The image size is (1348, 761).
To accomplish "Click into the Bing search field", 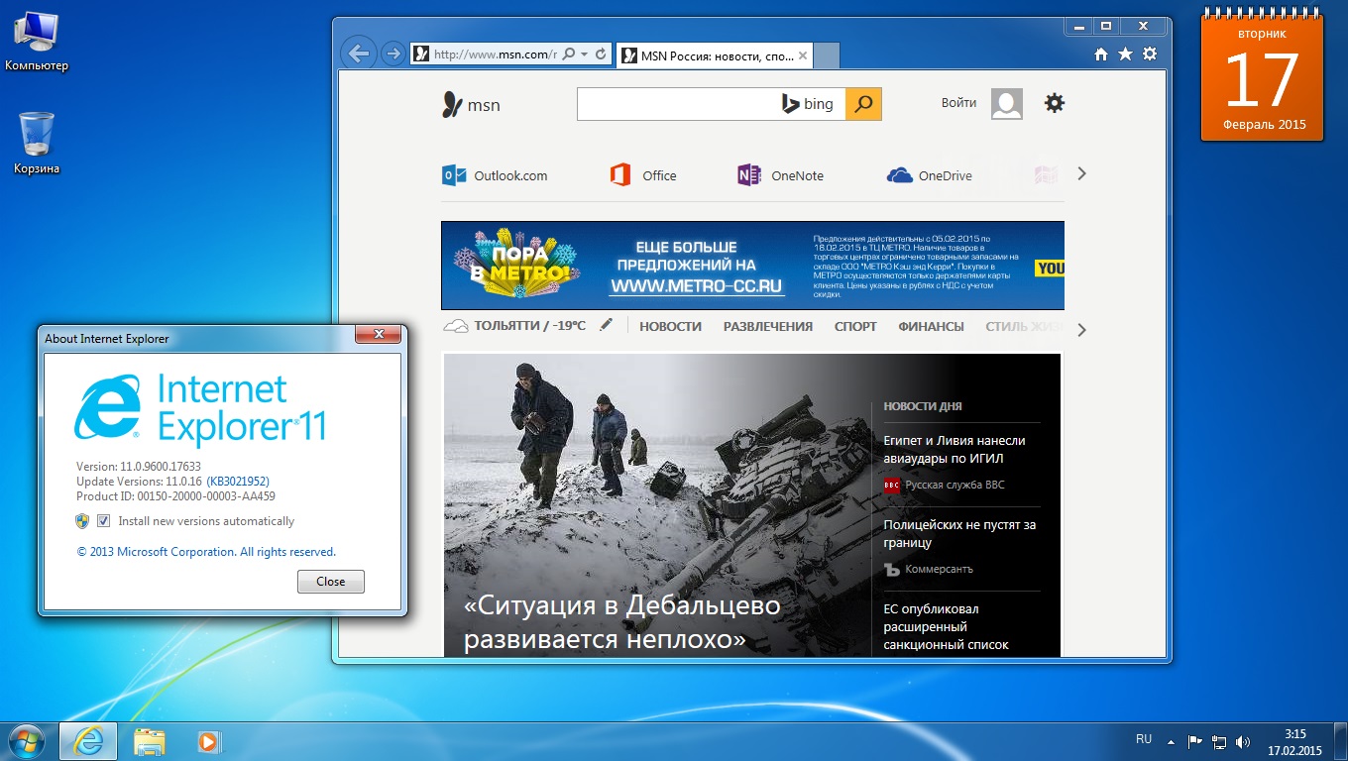I will 679,104.
